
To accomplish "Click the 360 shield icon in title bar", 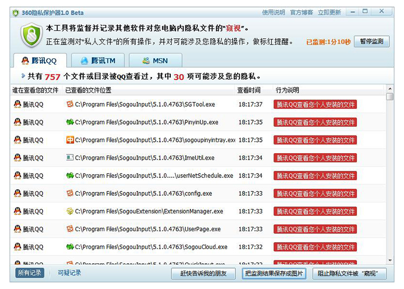I will pos(16,12).
